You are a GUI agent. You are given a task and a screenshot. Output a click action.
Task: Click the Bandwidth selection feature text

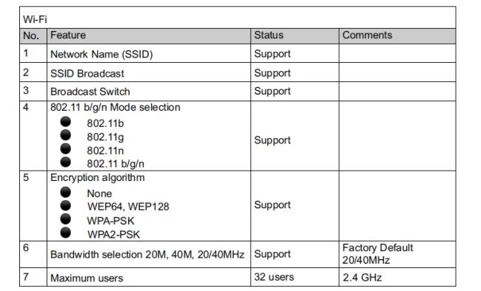[147, 255]
